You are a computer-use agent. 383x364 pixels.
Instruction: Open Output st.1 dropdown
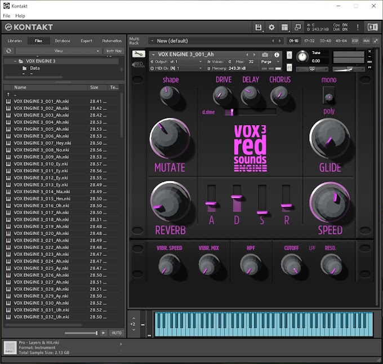pos(177,62)
